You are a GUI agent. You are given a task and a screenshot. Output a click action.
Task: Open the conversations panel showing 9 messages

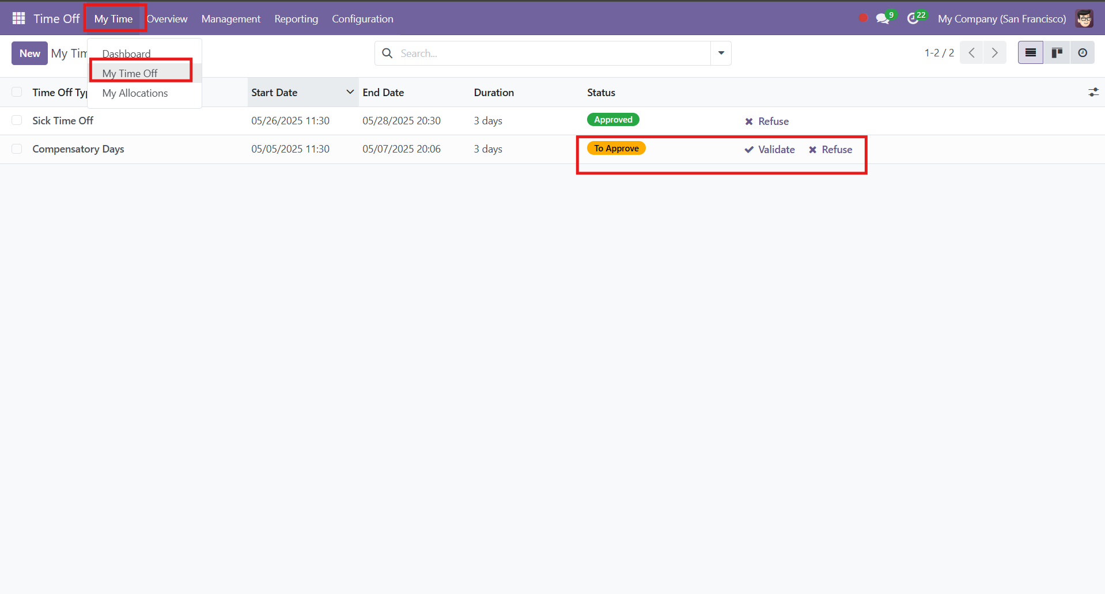tap(883, 18)
